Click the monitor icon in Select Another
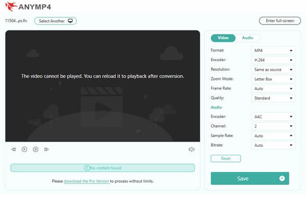The height and width of the screenshot is (197, 306). click(x=70, y=21)
